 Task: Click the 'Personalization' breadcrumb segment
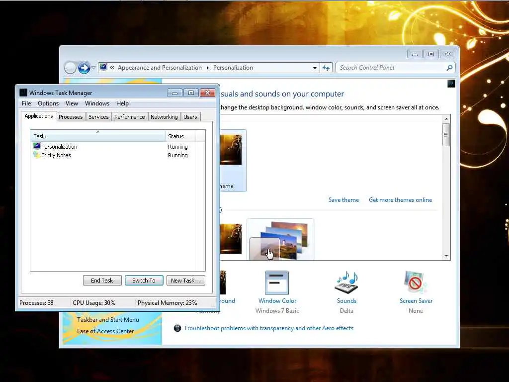(x=233, y=68)
